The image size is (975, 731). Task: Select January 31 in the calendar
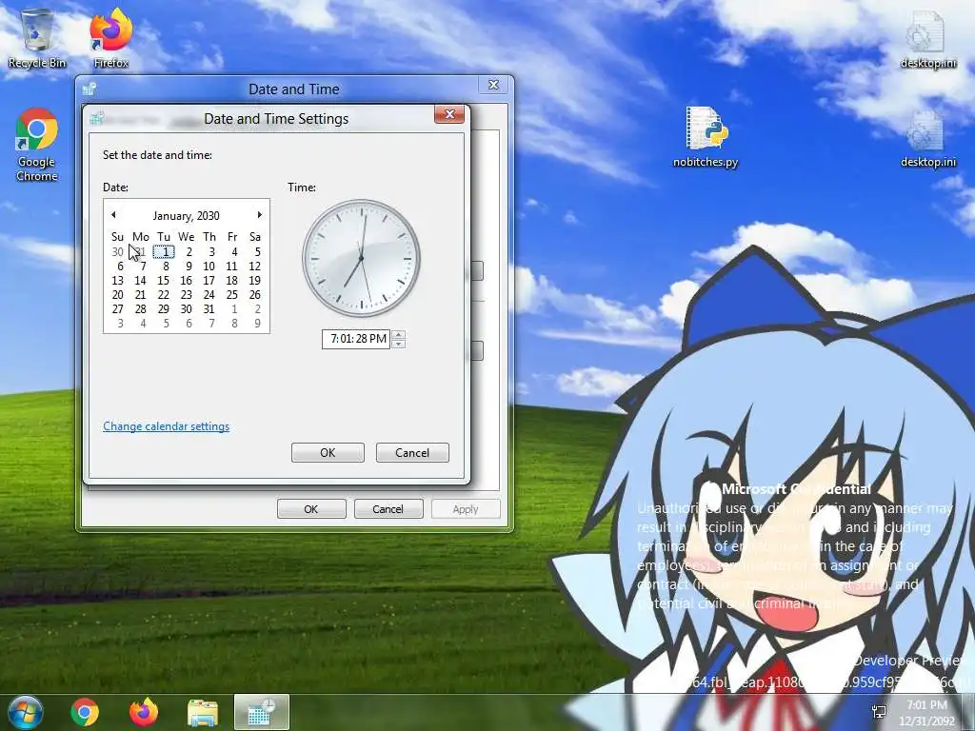209,309
